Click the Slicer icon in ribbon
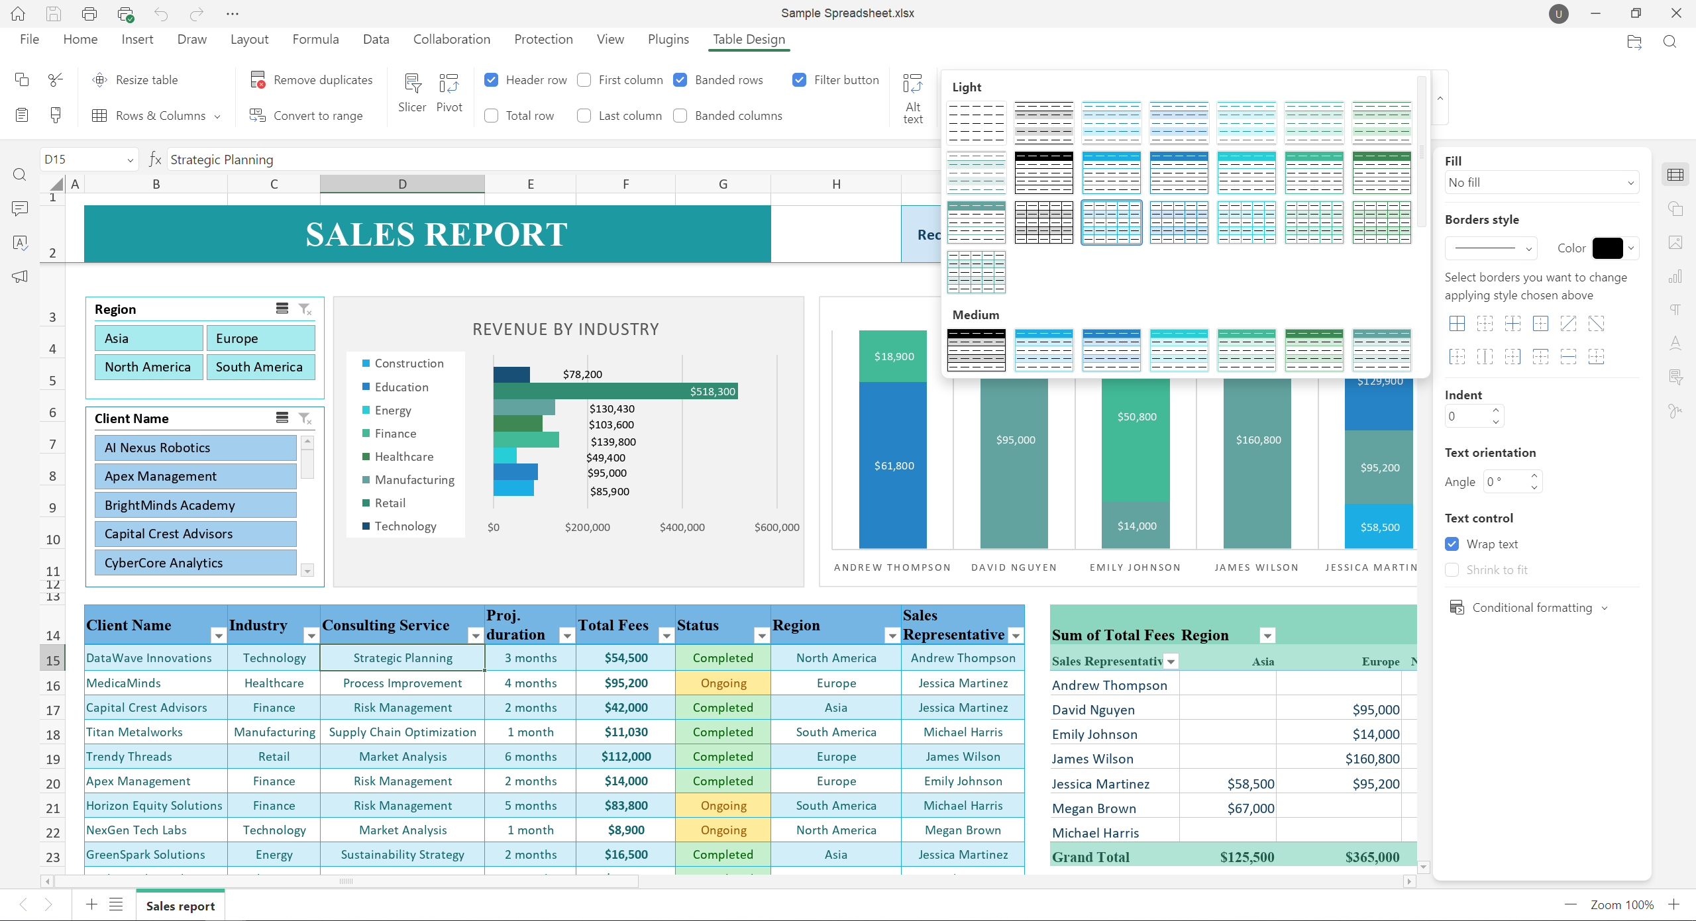1696x921 pixels. pyautogui.click(x=412, y=84)
